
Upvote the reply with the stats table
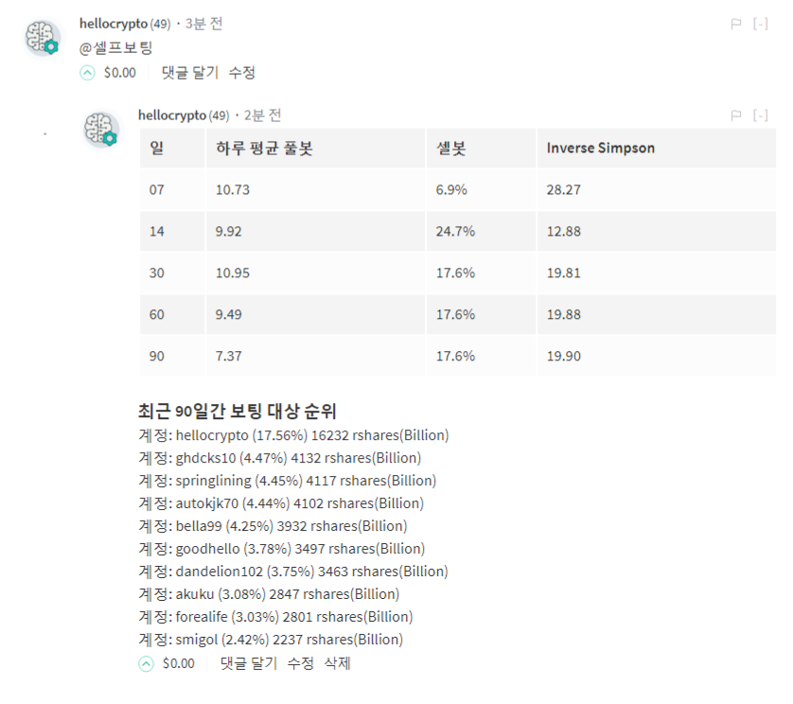(146, 663)
